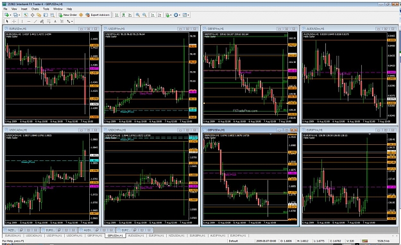Viewport: 401px width, 245px height.
Task: Switch chart to bar chart mode
Action: tap(117, 15)
